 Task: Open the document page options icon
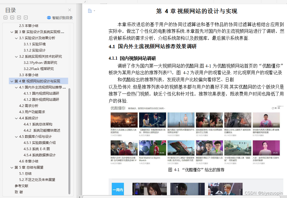coord(90,11)
